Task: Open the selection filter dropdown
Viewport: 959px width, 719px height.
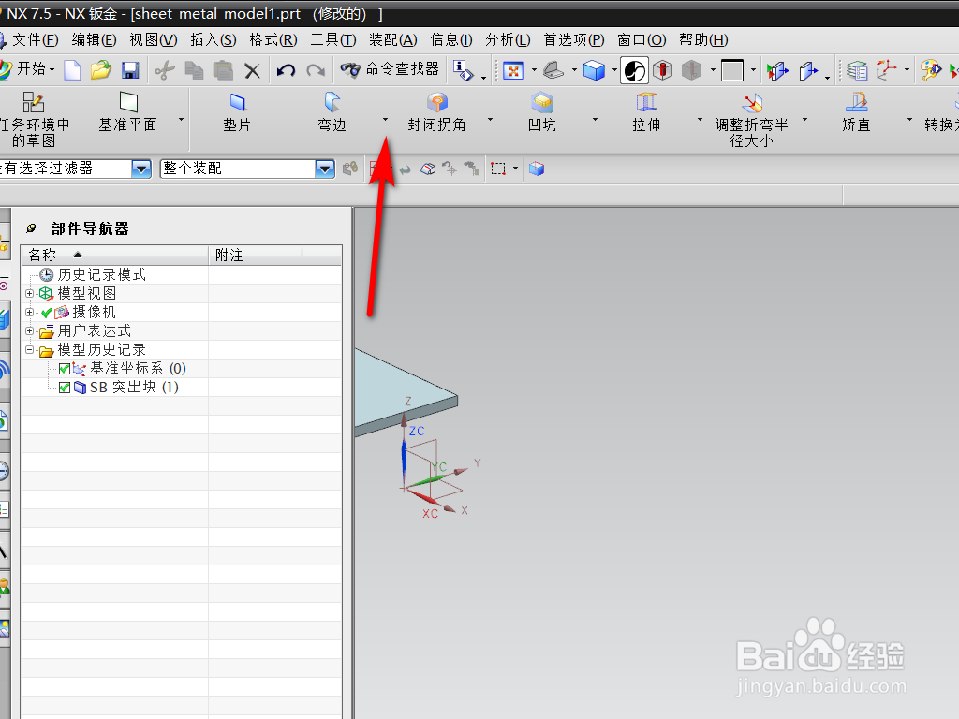Action: [x=141, y=169]
